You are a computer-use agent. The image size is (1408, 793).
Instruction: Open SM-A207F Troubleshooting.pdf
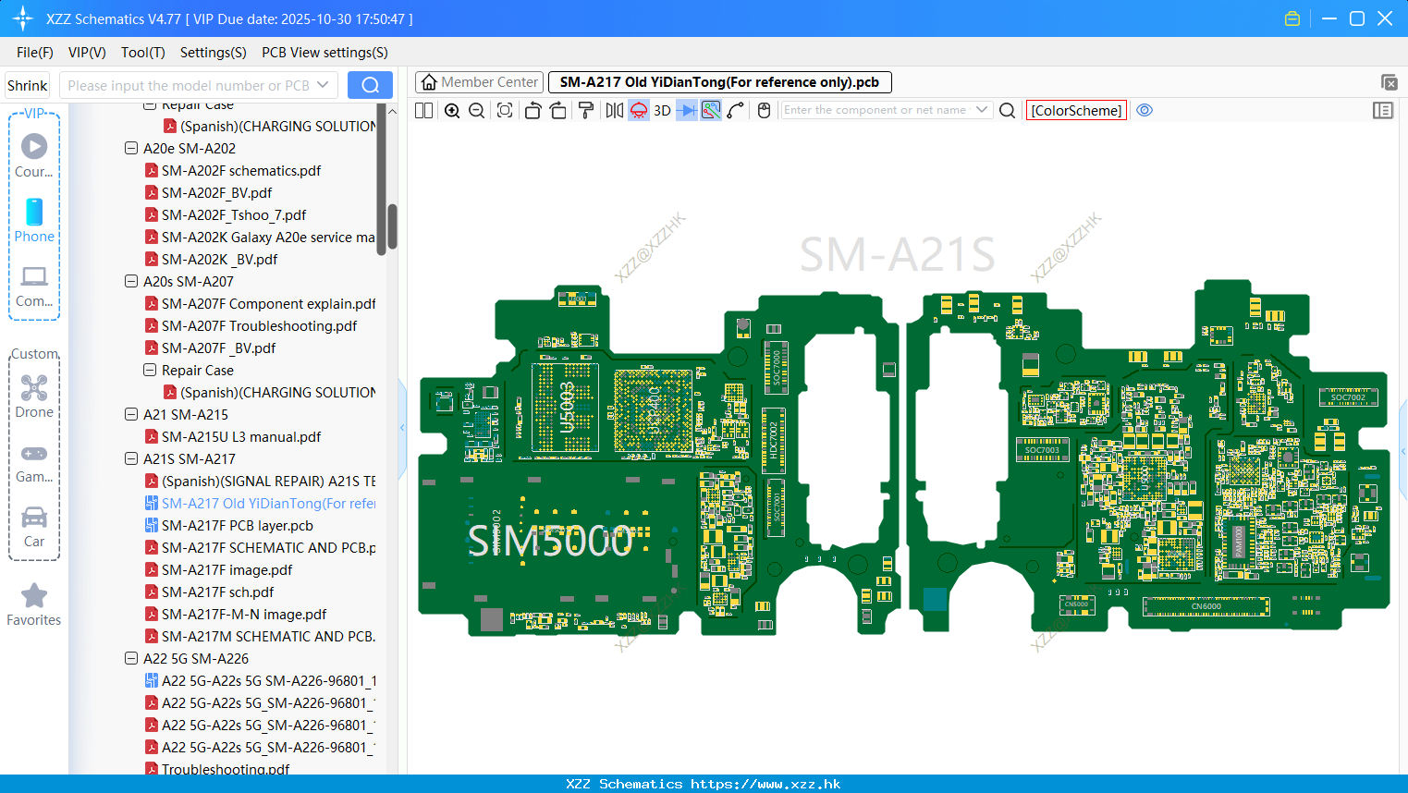coord(259,325)
